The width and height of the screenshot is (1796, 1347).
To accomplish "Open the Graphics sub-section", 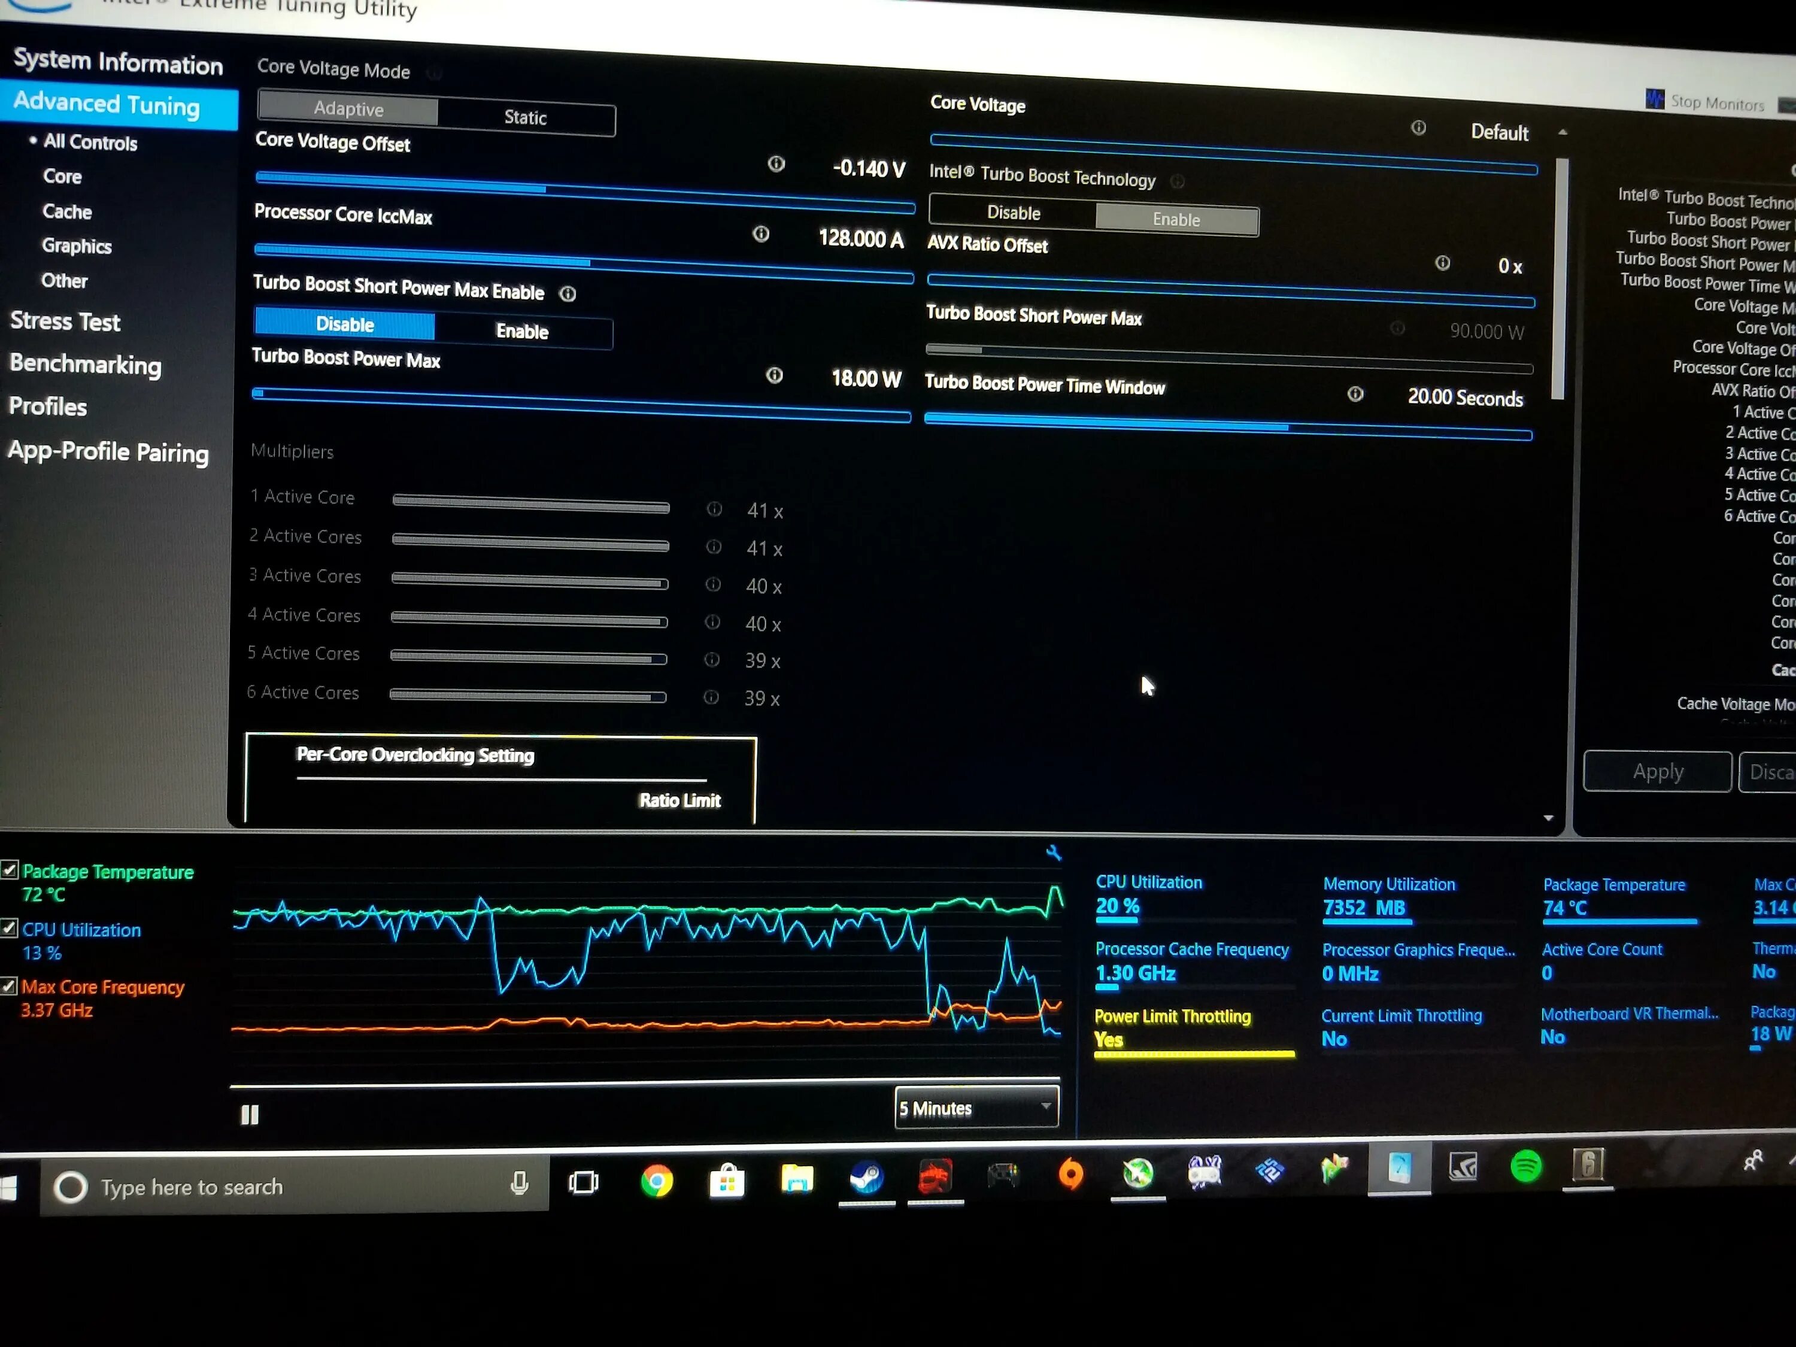I will click(x=76, y=245).
